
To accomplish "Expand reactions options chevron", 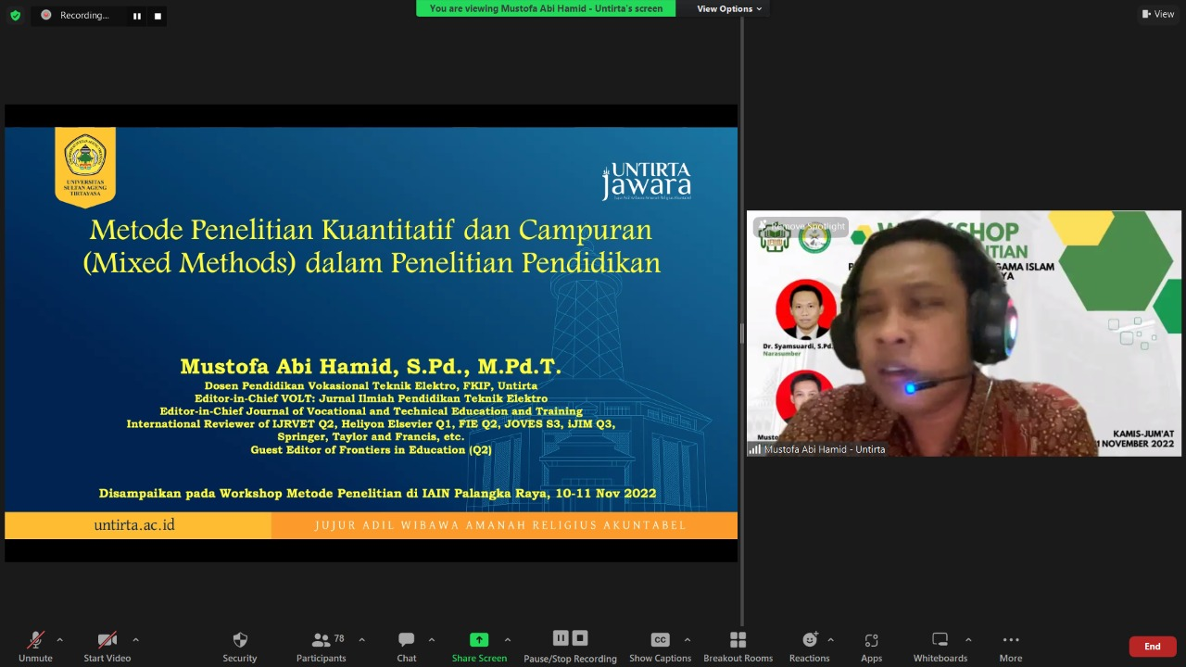I will pyautogui.click(x=830, y=640).
